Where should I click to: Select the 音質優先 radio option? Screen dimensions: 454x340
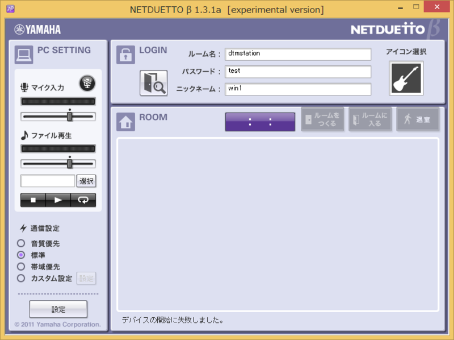pyautogui.click(x=21, y=243)
